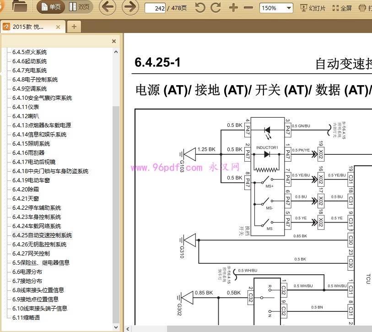Open bookmark 6.4.17电动后视镜
This screenshot has height=332, width=372.
click(x=34, y=162)
